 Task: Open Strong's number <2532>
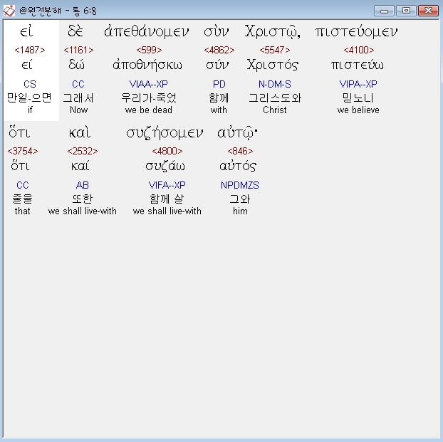coord(83,151)
